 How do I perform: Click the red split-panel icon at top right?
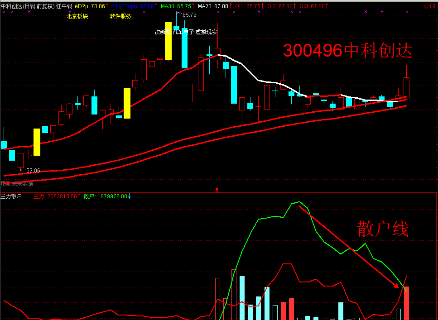pos(433,6)
